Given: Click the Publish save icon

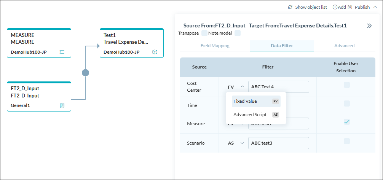Looking at the screenshot, I should pyautogui.click(x=350, y=7).
